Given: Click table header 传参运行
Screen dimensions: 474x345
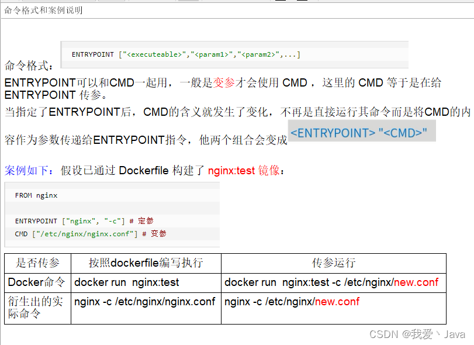Looking at the screenshot, I should click(x=334, y=263).
